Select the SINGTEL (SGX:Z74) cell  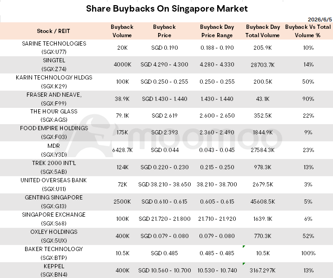tap(54, 65)
